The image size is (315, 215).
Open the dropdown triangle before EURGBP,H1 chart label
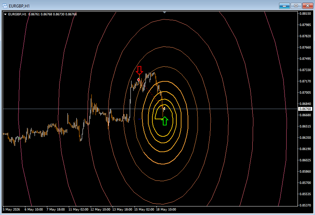tap(5, 14)
